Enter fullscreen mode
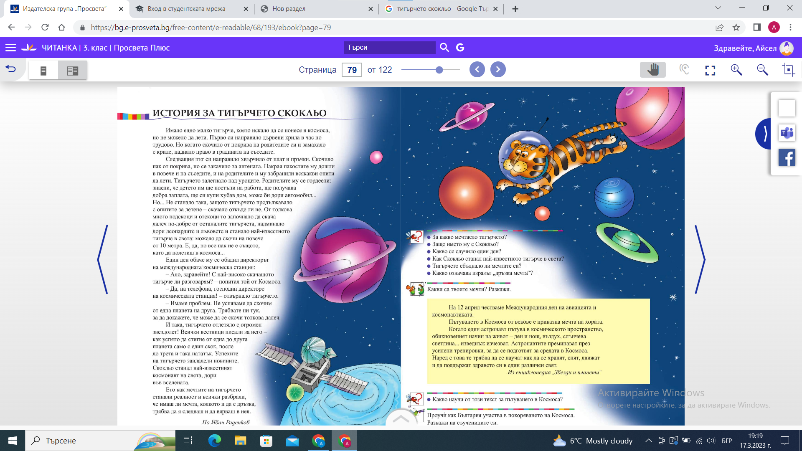The image size is (802, 451). tap(710, 70)
